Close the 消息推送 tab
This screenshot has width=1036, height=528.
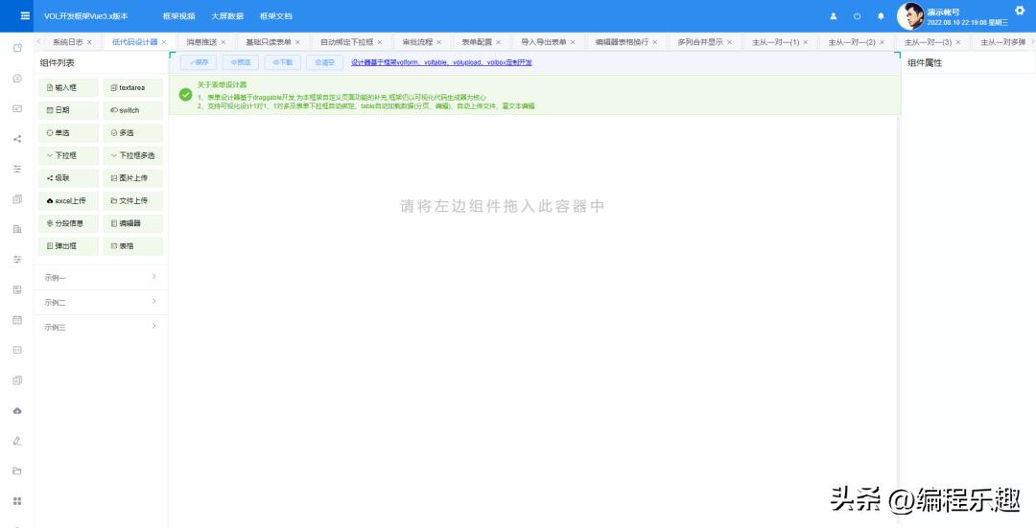pyautogui.click(x=224, y=42)
